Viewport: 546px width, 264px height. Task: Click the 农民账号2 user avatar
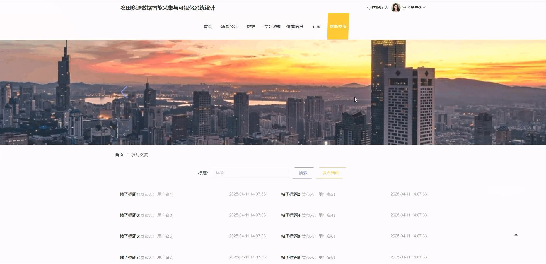396,8
